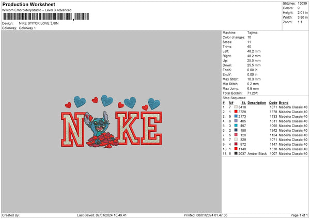
Task: Select the teal swatch beside 497 stitches
Action: (236, 126)
